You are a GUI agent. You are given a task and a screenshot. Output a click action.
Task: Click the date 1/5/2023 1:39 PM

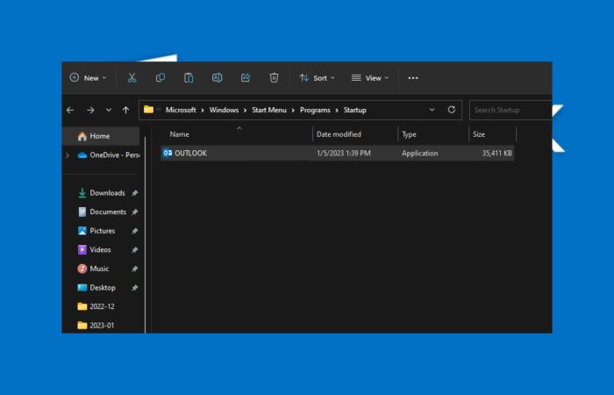pos(344,154)
